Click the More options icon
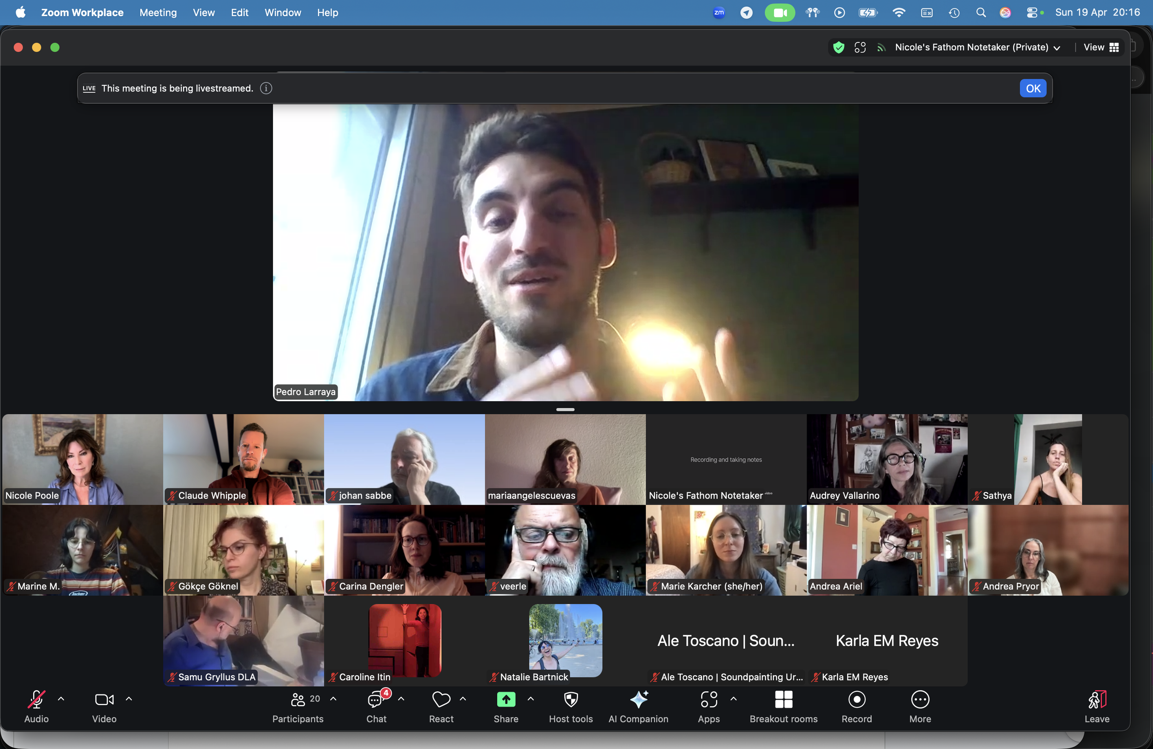This screenshot has width=1153, height=749. point(920,700)
